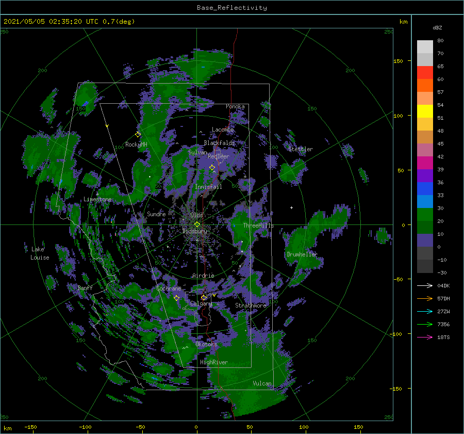The height and width of the screenshot is (434, 464).
Task: Click the 18TS legend label text
Action: click(443, 337)
